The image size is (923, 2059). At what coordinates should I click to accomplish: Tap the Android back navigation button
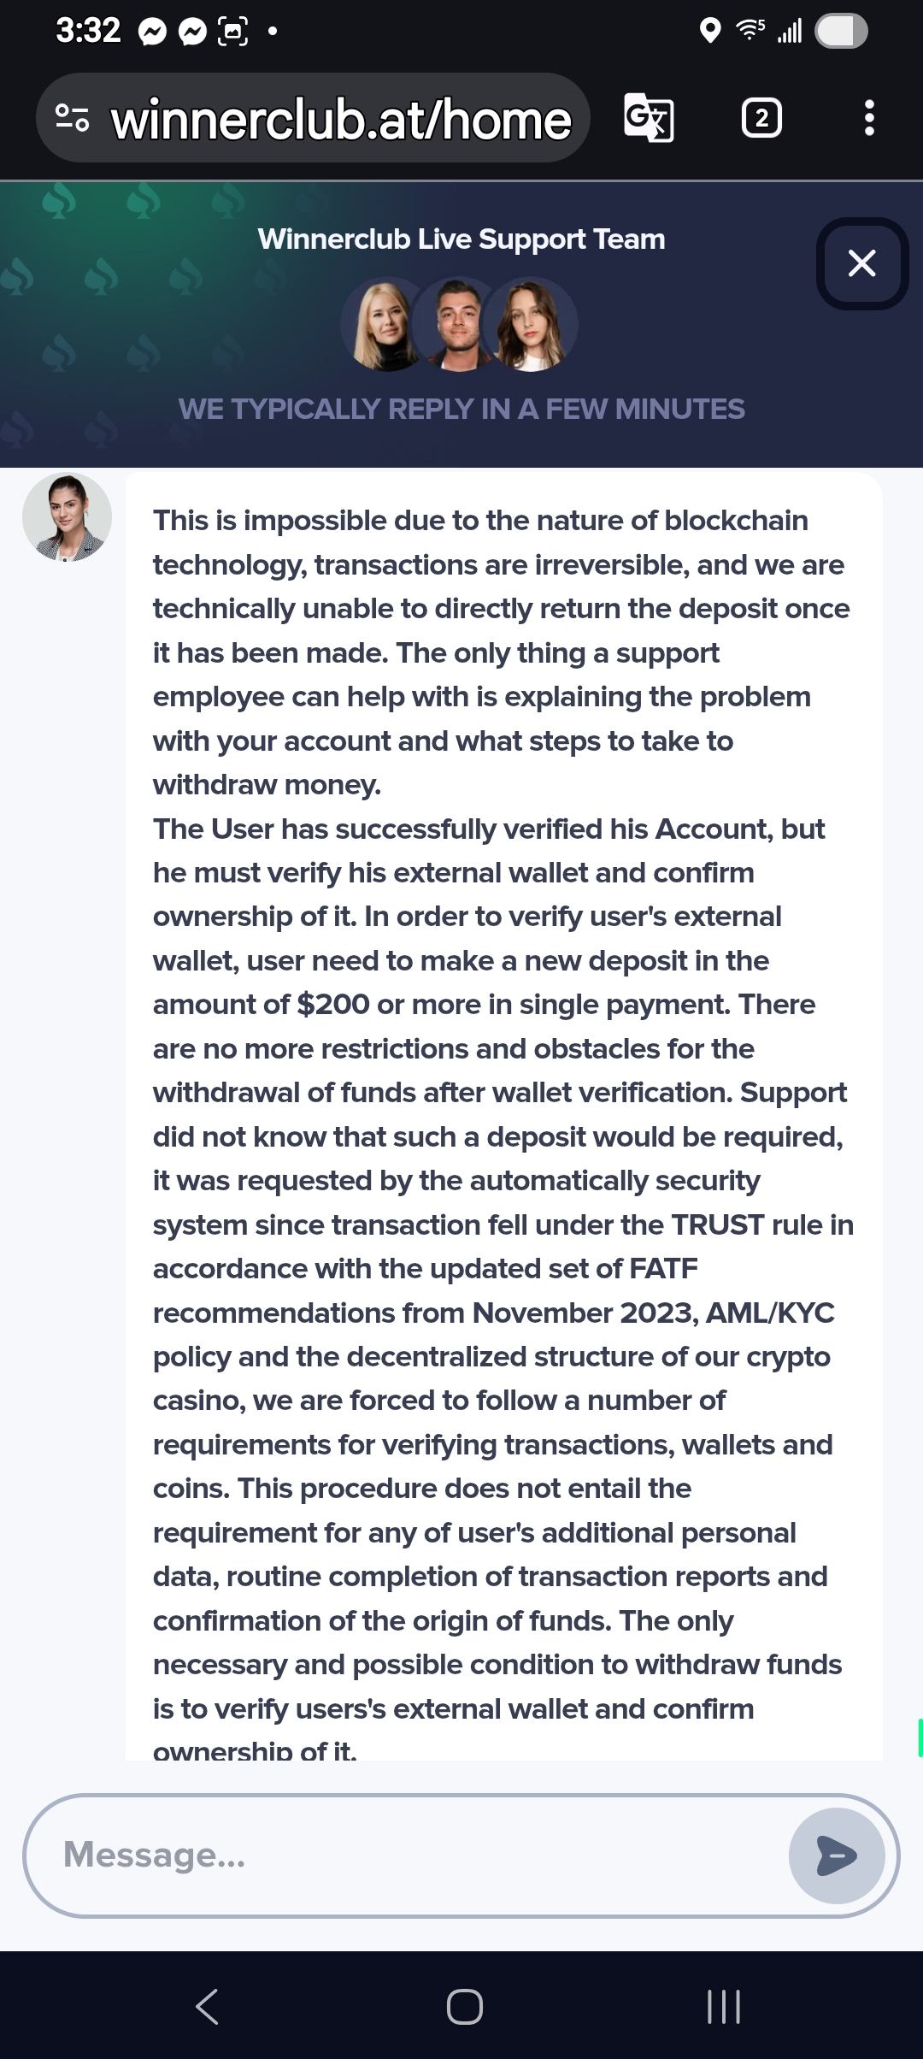(x=208, y=2006)
